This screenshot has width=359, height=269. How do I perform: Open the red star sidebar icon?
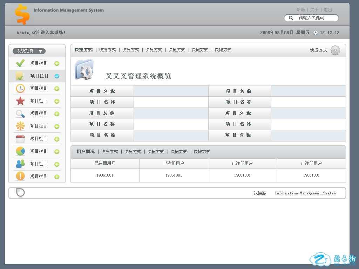pyautogui.click(x=20, y=101)
